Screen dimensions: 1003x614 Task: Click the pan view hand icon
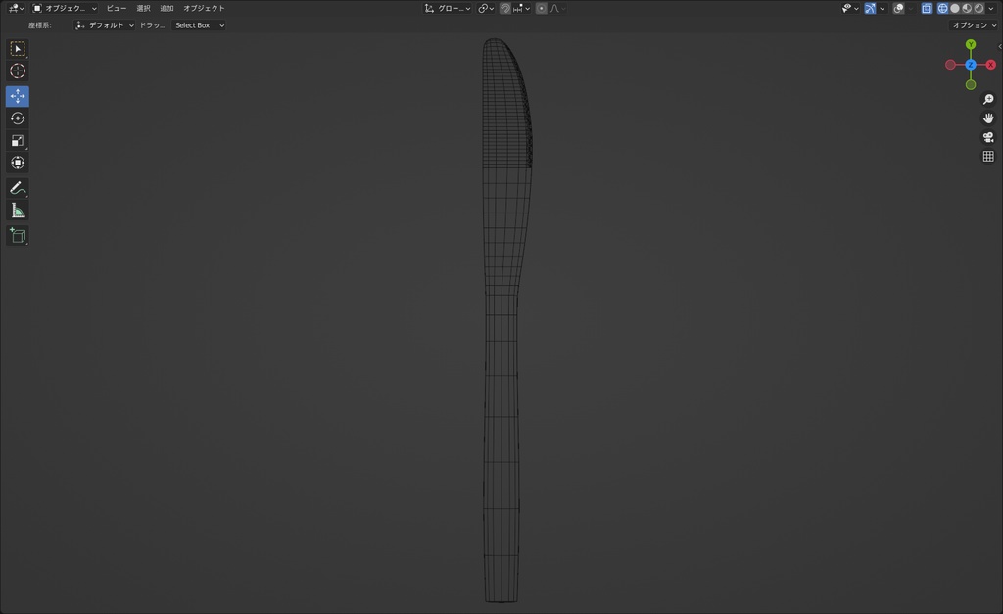click(x=988, y=118)
